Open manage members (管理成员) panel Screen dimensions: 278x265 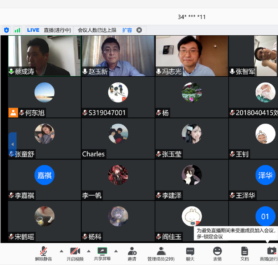(x=161, y=251)
